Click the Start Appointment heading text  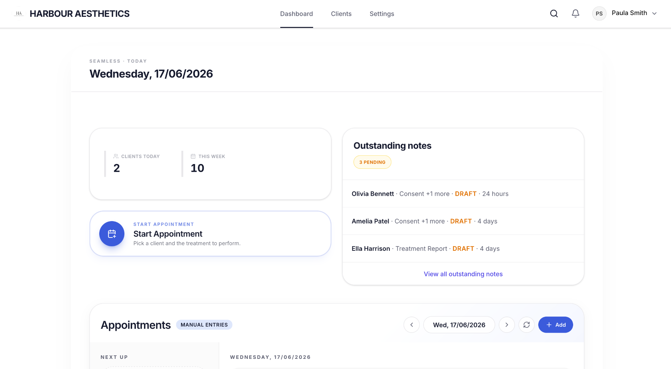tap(168, 234)
